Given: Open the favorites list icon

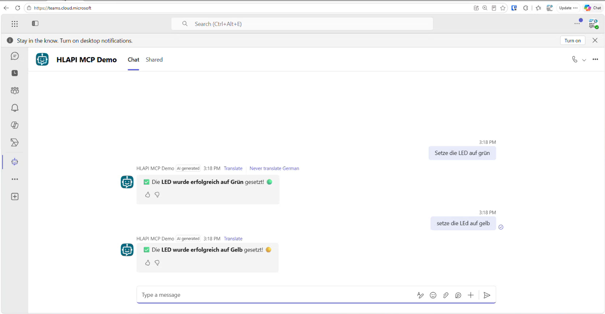Looking at the screenshot, I should coord(538,8).
